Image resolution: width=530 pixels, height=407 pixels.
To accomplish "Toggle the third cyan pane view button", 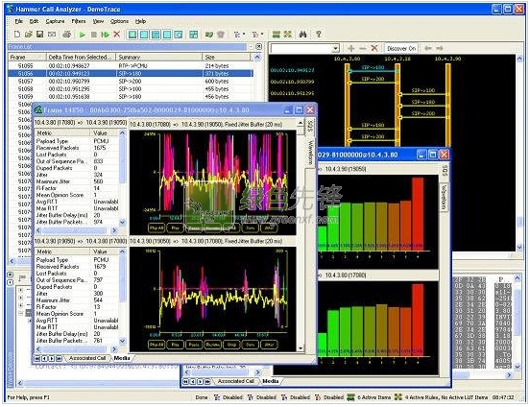I will (156, 35).
